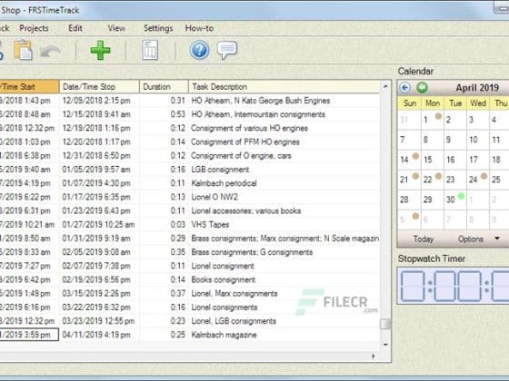Open help via the blue question icon
509x381 pixels.
(x=199, y=50)
